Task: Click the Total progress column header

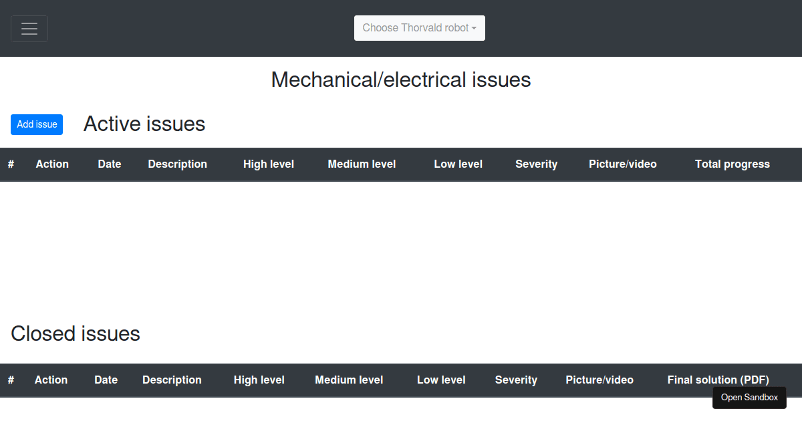Action: (732, 164)
